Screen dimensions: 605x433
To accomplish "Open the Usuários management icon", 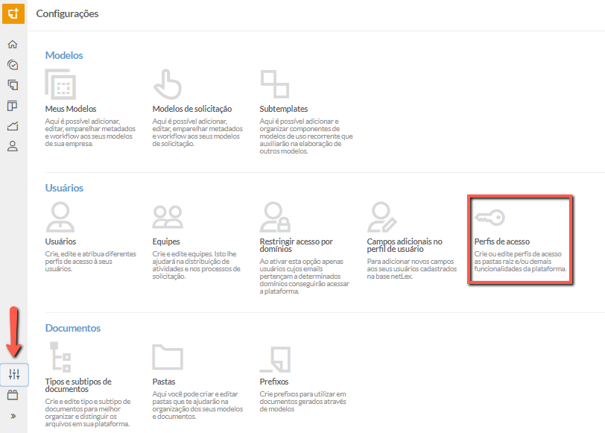I will coord(60,217).
